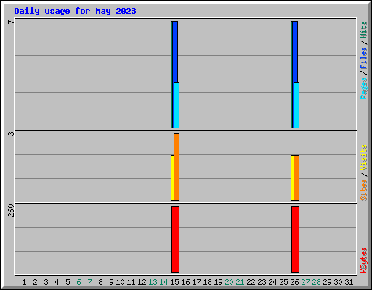Click the day 26 blue Files bar
This screenshot has width=372, height=290.
[295, 51]
